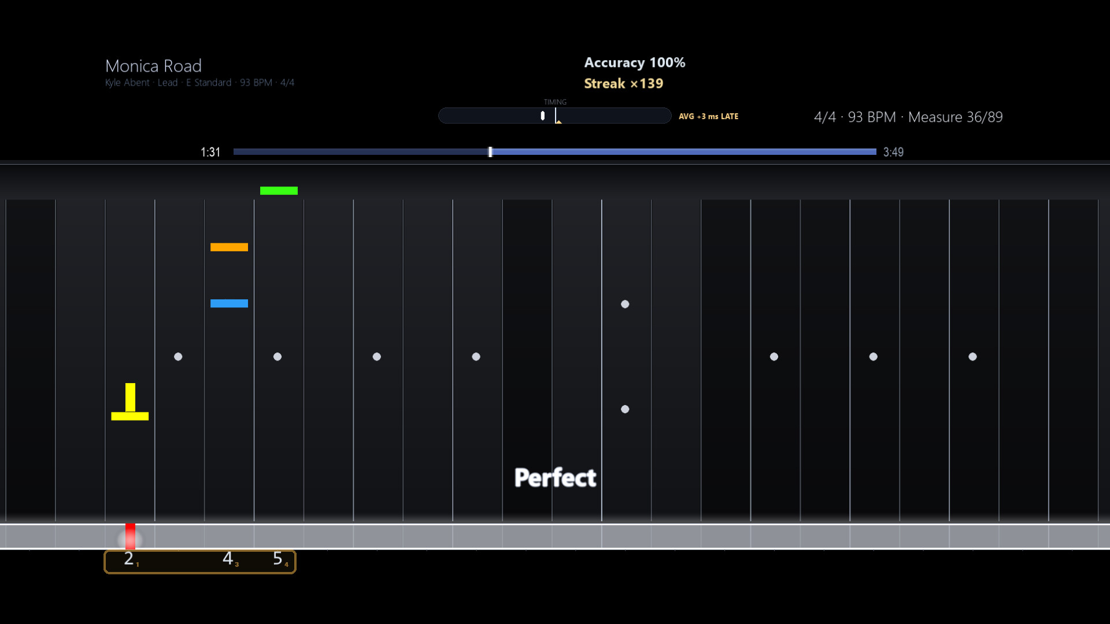
Task: Click the lower double-dot fret marker
Action: click(x=625, y=409)
